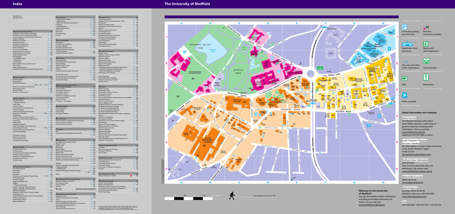Open the www.nationalexpress.com link
The height and width of the screenshot is (214, 455).
pos(415,197)
